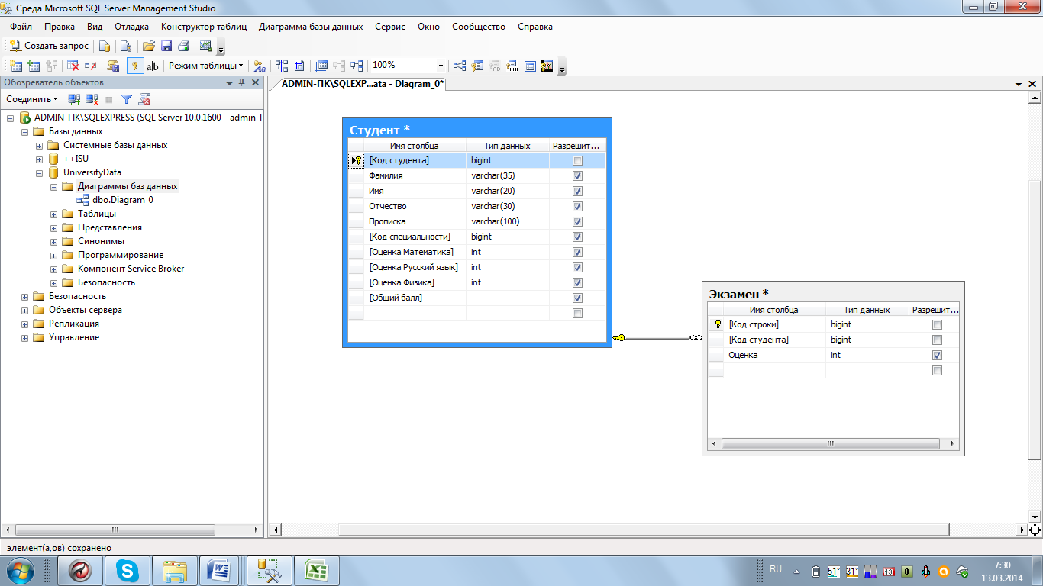
Task: Toggle allow nulls for Оценка in Экзамен table
Action: 938,355
